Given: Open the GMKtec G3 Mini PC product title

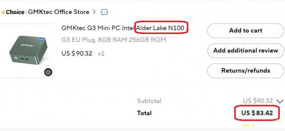Looking at the screenshot, I should coord(126,28).
